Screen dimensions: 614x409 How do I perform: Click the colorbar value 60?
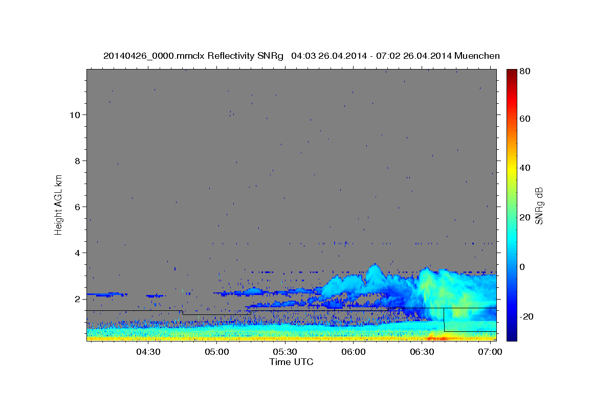coord(524,119)
